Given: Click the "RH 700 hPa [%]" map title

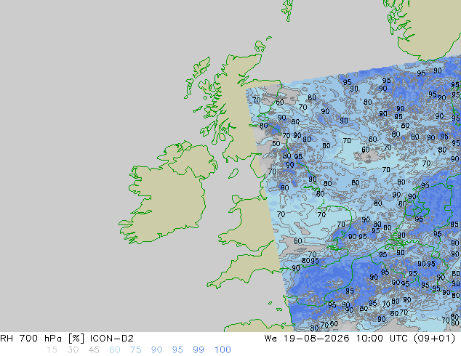Looking at the screenshot, I should coord(42,339).
